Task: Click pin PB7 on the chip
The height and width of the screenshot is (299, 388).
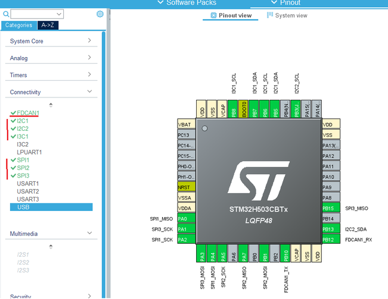Action: point(254,109)
